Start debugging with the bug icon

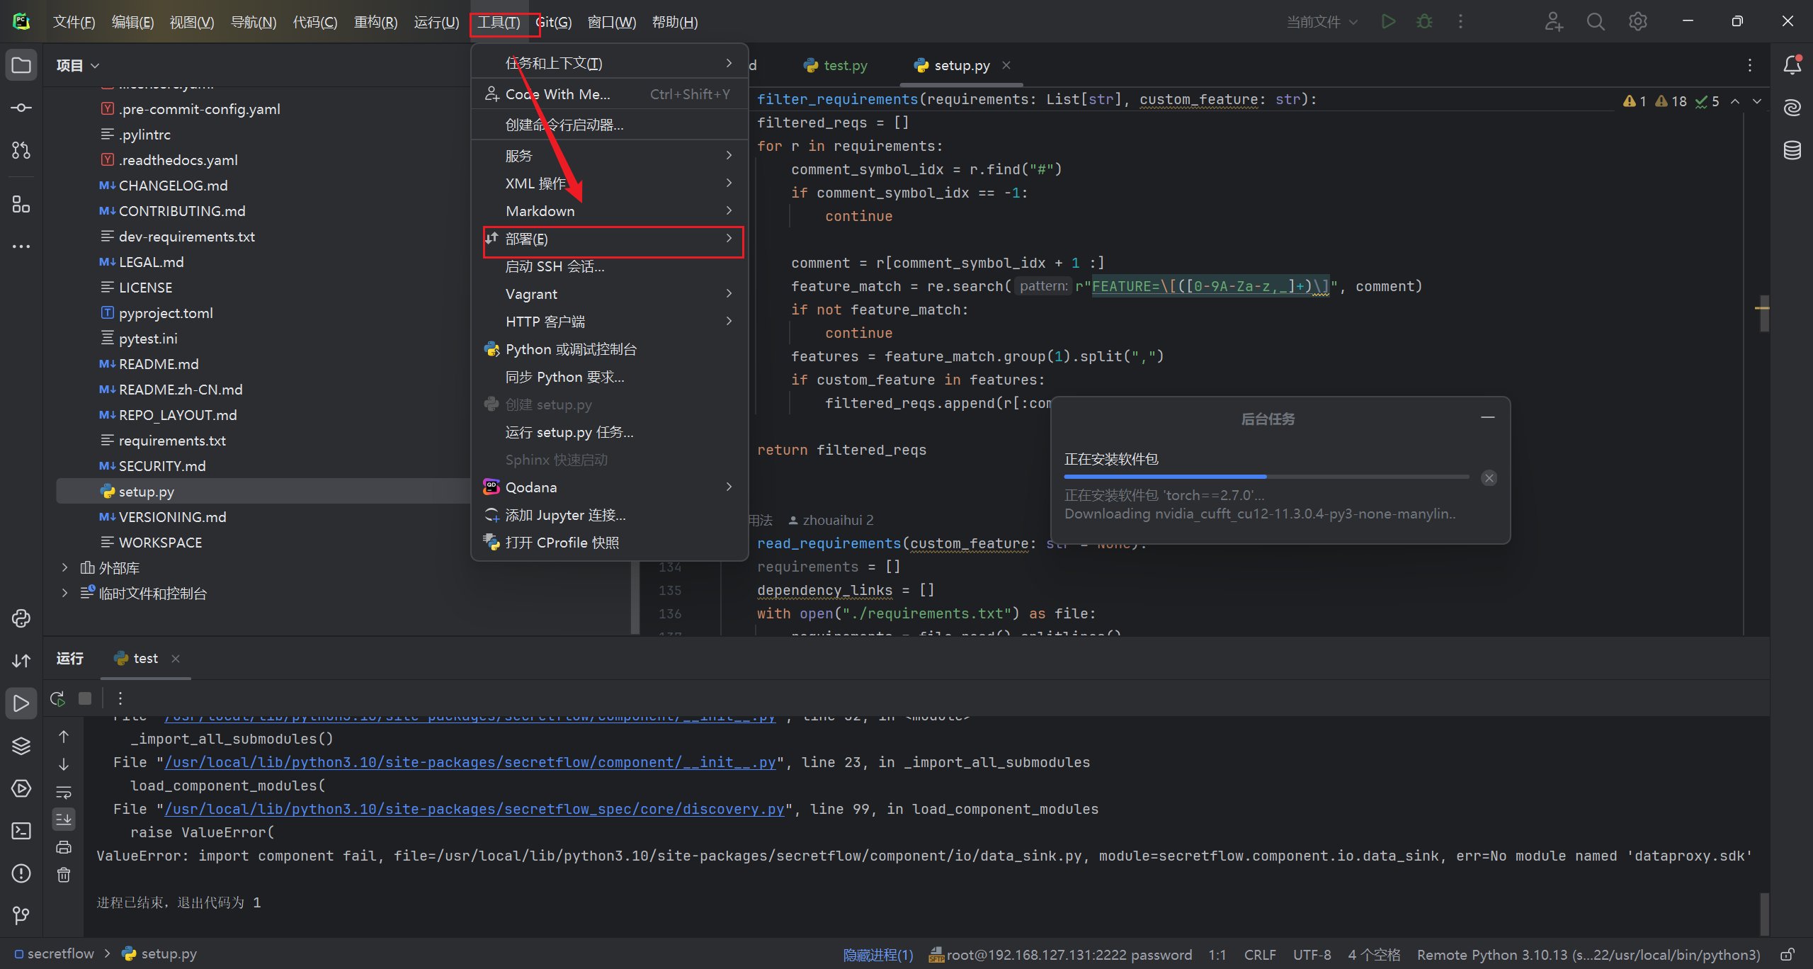click(1424, 21)
